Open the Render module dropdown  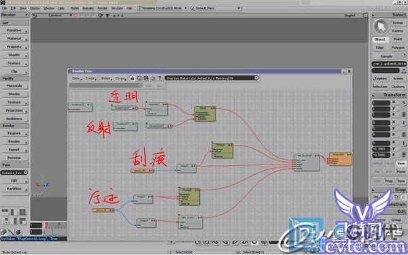click(x=14, y=15)
